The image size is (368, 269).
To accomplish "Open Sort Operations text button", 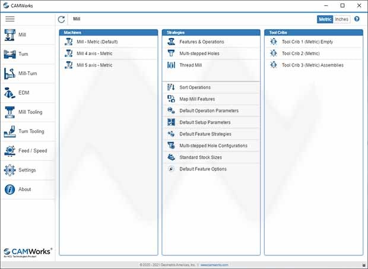I will (195, 87).
